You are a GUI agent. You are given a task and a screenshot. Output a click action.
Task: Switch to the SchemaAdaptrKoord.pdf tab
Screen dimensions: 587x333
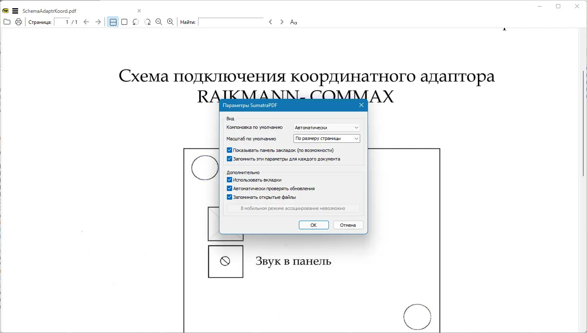49,11
